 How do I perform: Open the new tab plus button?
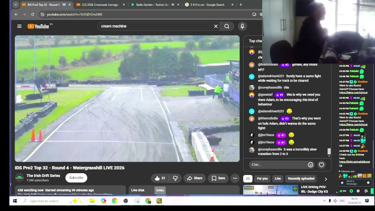241,5
